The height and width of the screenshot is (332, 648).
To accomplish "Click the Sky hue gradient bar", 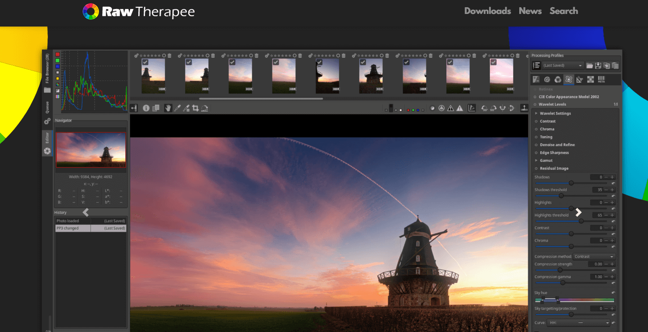I will coord(575,300).
